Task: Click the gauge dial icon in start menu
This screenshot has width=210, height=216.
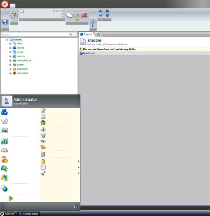Action: pos(4,150)
